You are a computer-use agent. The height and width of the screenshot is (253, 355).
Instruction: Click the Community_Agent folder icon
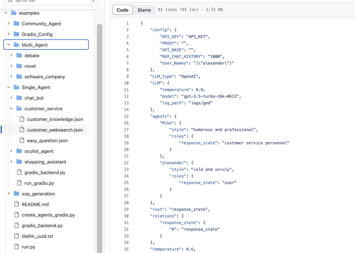(16, 24)
